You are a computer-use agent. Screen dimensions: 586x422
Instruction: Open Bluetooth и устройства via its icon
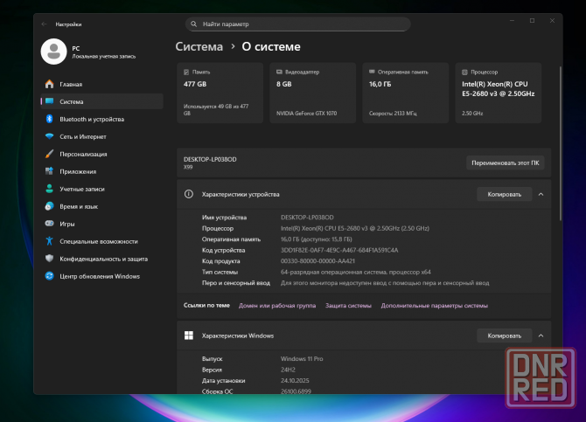pyautogui.click(x=50, y=119)
